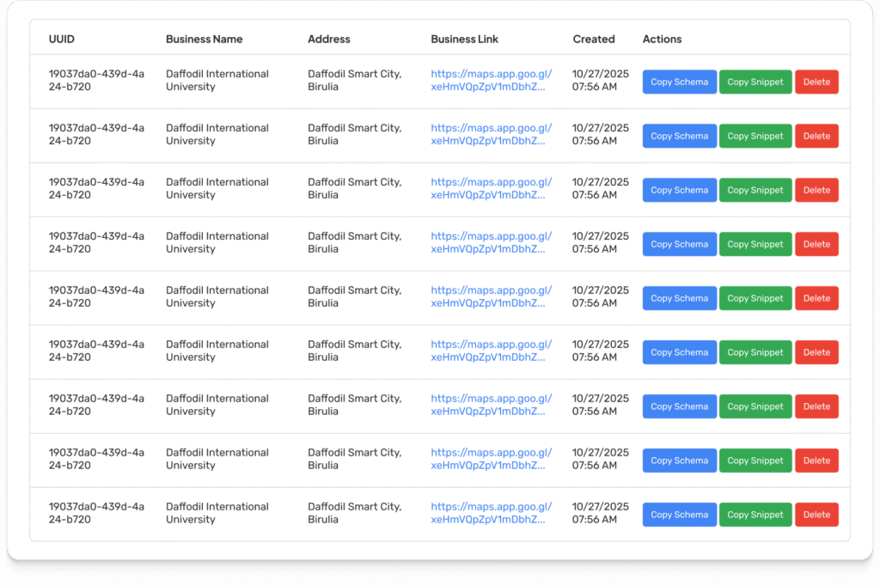The height and width of the screenshot is (586, 880).
Task: Click the Created column header
Action: click(594, 40)
